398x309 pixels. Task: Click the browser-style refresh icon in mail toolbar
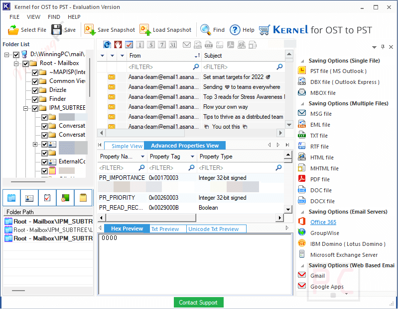click(107, 45)
